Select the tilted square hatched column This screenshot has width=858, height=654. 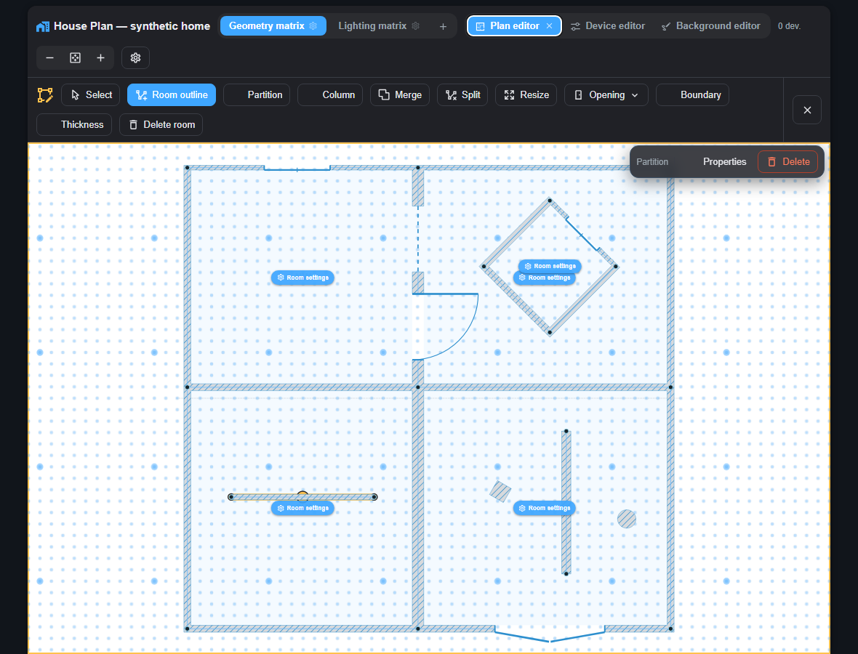click(500, 492)
